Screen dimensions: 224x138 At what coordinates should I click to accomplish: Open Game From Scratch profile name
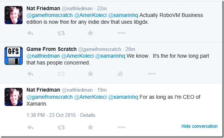point(51,49)
